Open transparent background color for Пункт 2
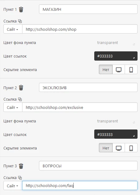Screen dimensions: 140x195 coord(116,121)
